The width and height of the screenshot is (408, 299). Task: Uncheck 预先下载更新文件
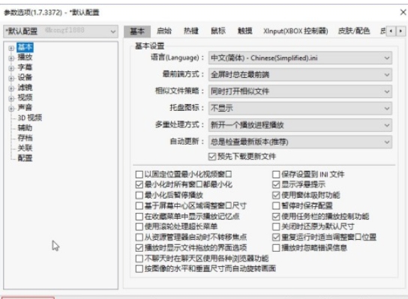(x=212, y=157)
